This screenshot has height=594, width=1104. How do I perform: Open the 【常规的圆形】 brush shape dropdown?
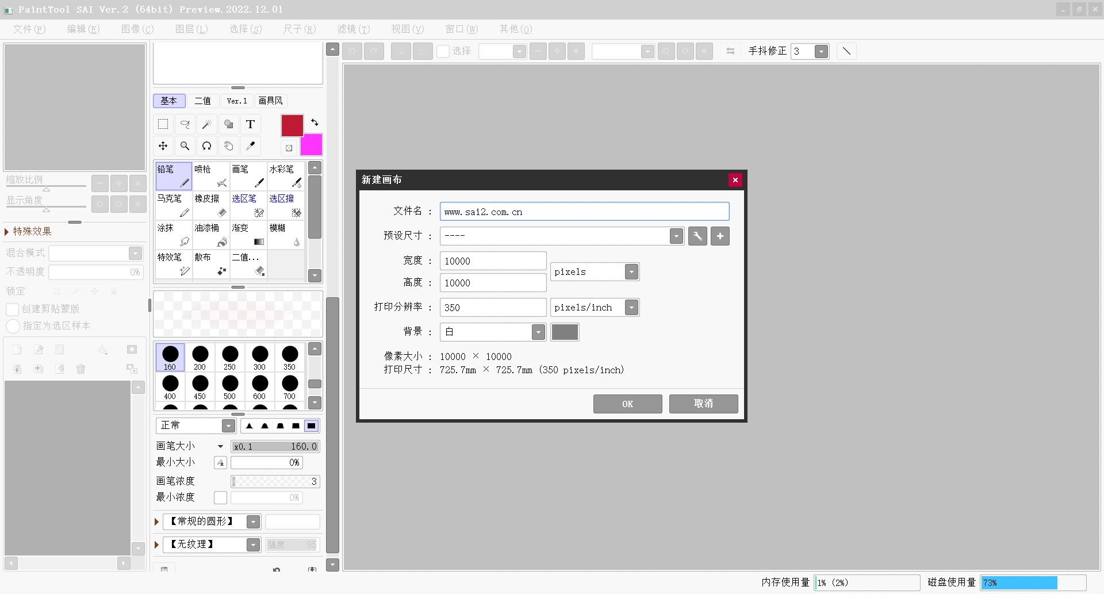tap(253, 522)
